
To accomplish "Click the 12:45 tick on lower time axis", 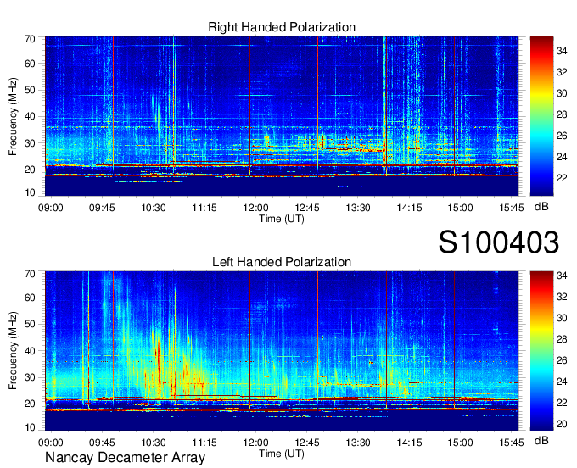I will [x=307, y=443].
